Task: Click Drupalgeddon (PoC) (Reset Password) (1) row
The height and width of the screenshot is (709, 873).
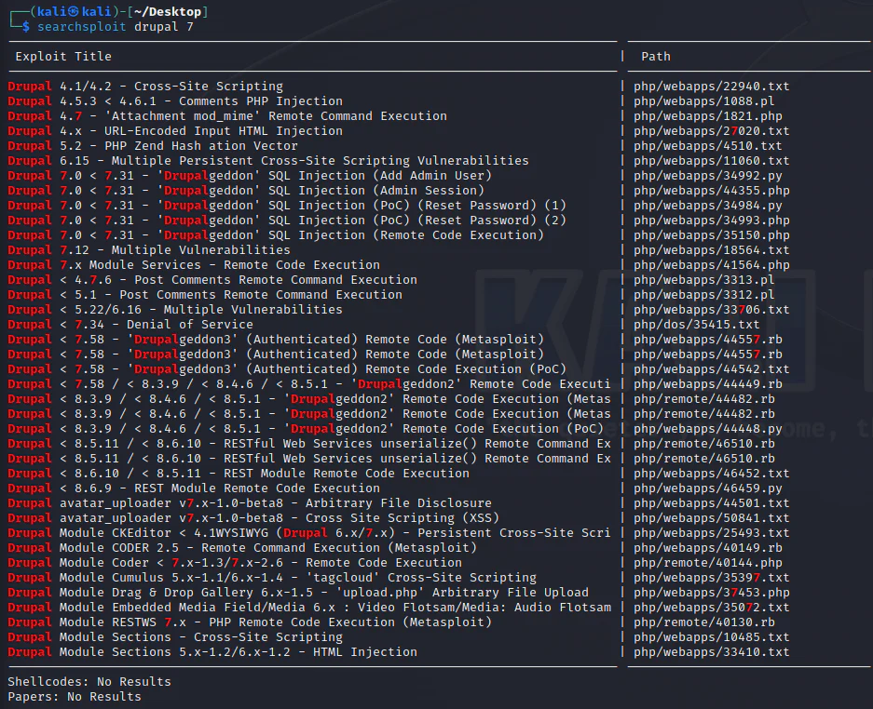Action: click(287, 206)
